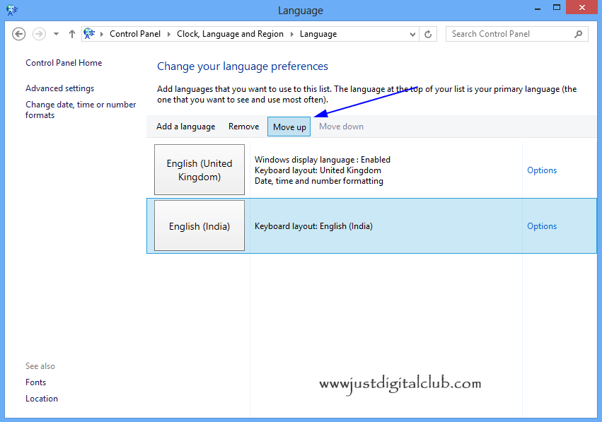This screenshot has width=602, height=422.
Task: Open Options for English (United Kingdom)
Action: [x=542, y=170]
